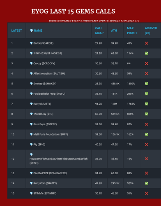
Task: Click the red X for Affective autism
Action: [x=146, y=74]
